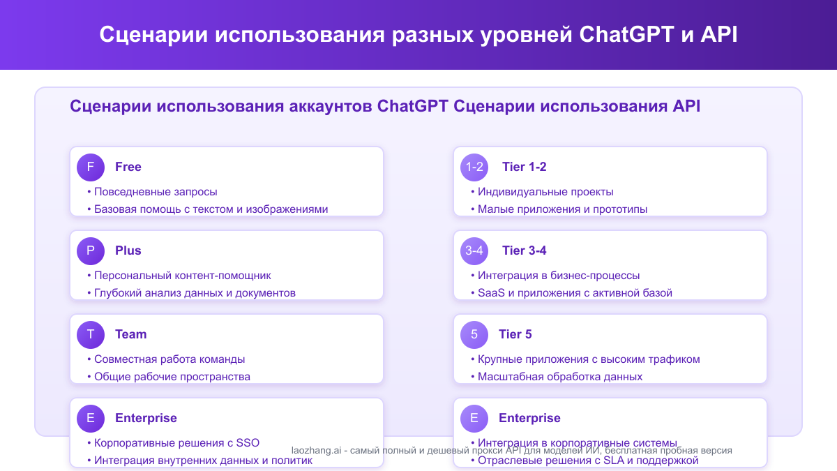Screen dimensions: 837x471
Task: Select the Team plan T icon
Action: click(x=90, y=335)
